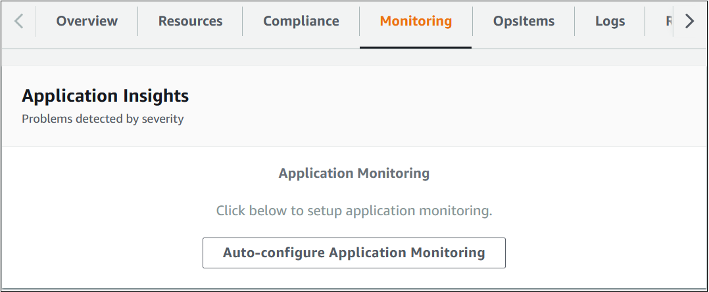The width and height of the screenshot is (709, 292).
Task: Click divider between OpsItems and Logs tabs
Action: coord(575,22)
